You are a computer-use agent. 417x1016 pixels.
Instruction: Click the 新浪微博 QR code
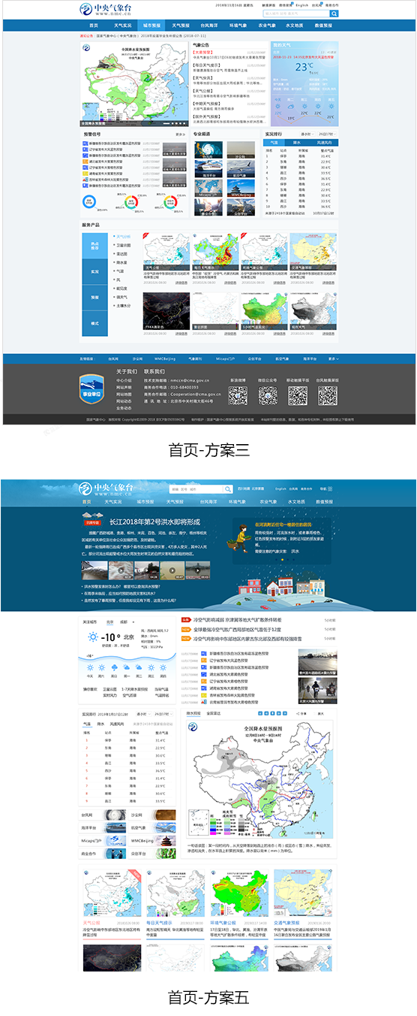[238, 395]
